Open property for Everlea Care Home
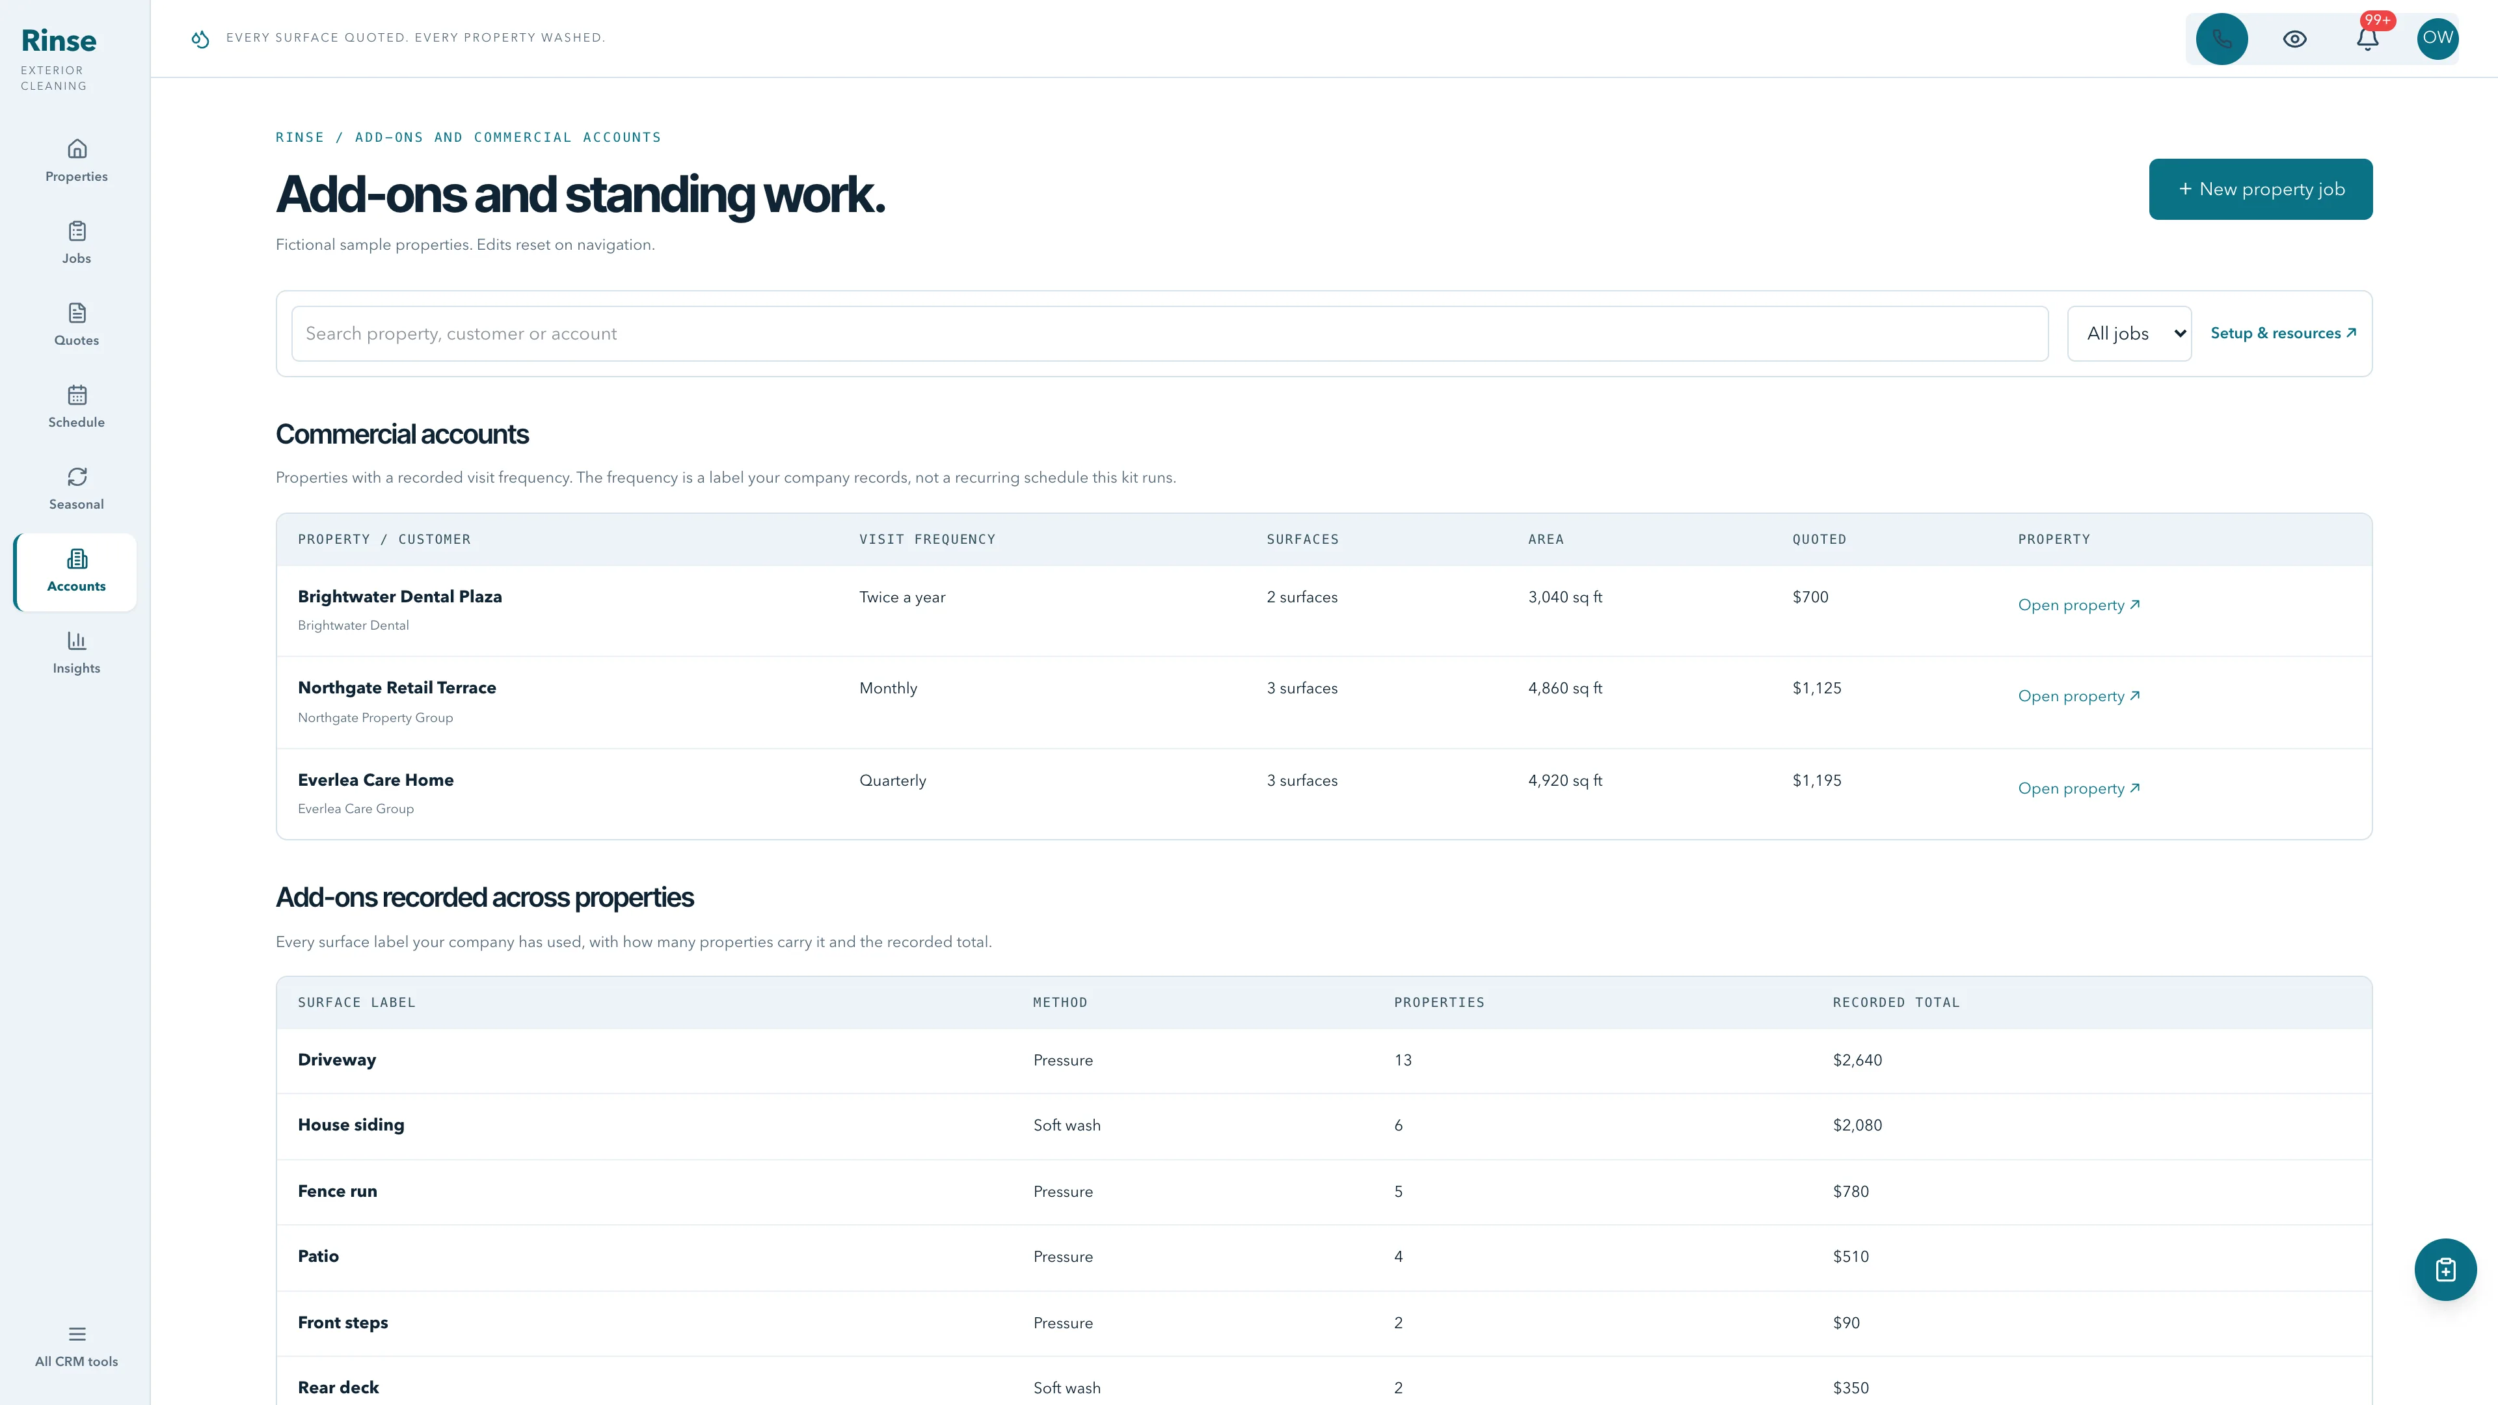2498x1405 pixels. click(2078, 788)
